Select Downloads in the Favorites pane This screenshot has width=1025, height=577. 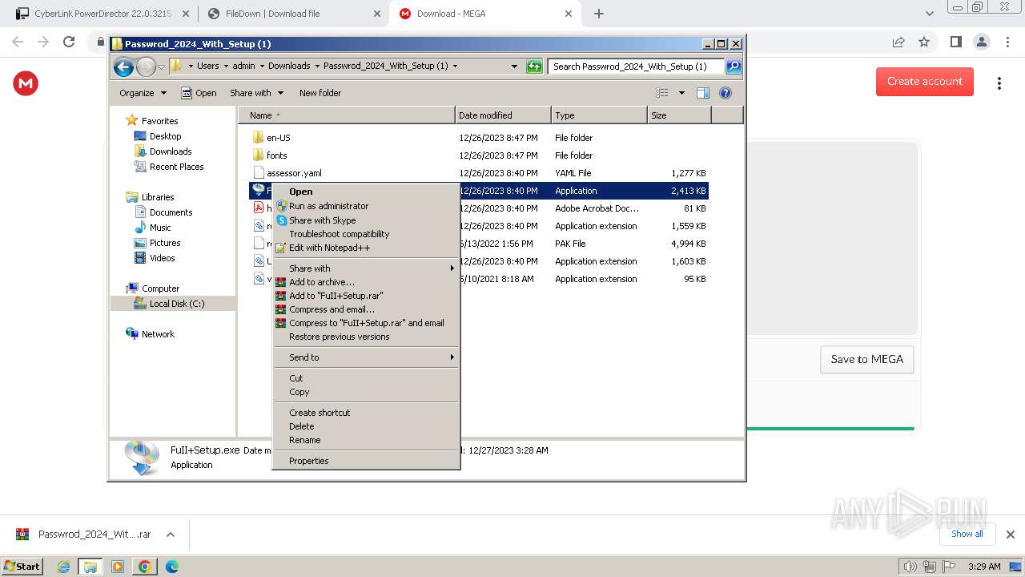(x=171, y=151)
